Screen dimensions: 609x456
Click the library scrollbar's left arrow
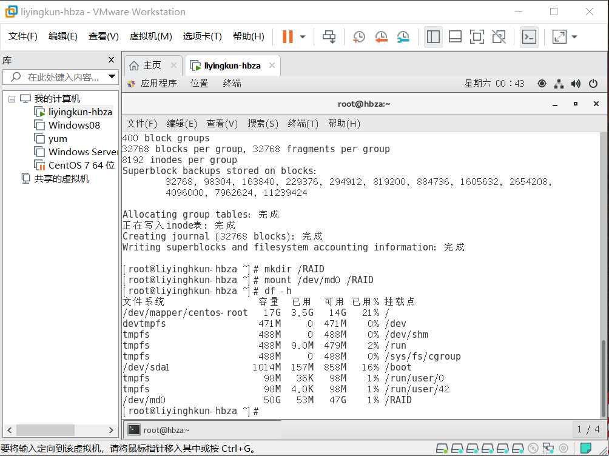pyautogui.click(x=9, y=430)
